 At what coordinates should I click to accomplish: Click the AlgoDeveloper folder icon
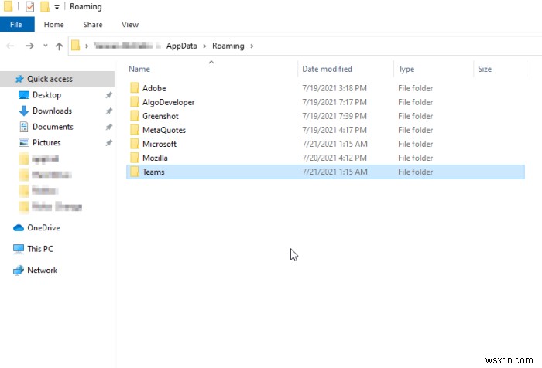pos(135,102)
